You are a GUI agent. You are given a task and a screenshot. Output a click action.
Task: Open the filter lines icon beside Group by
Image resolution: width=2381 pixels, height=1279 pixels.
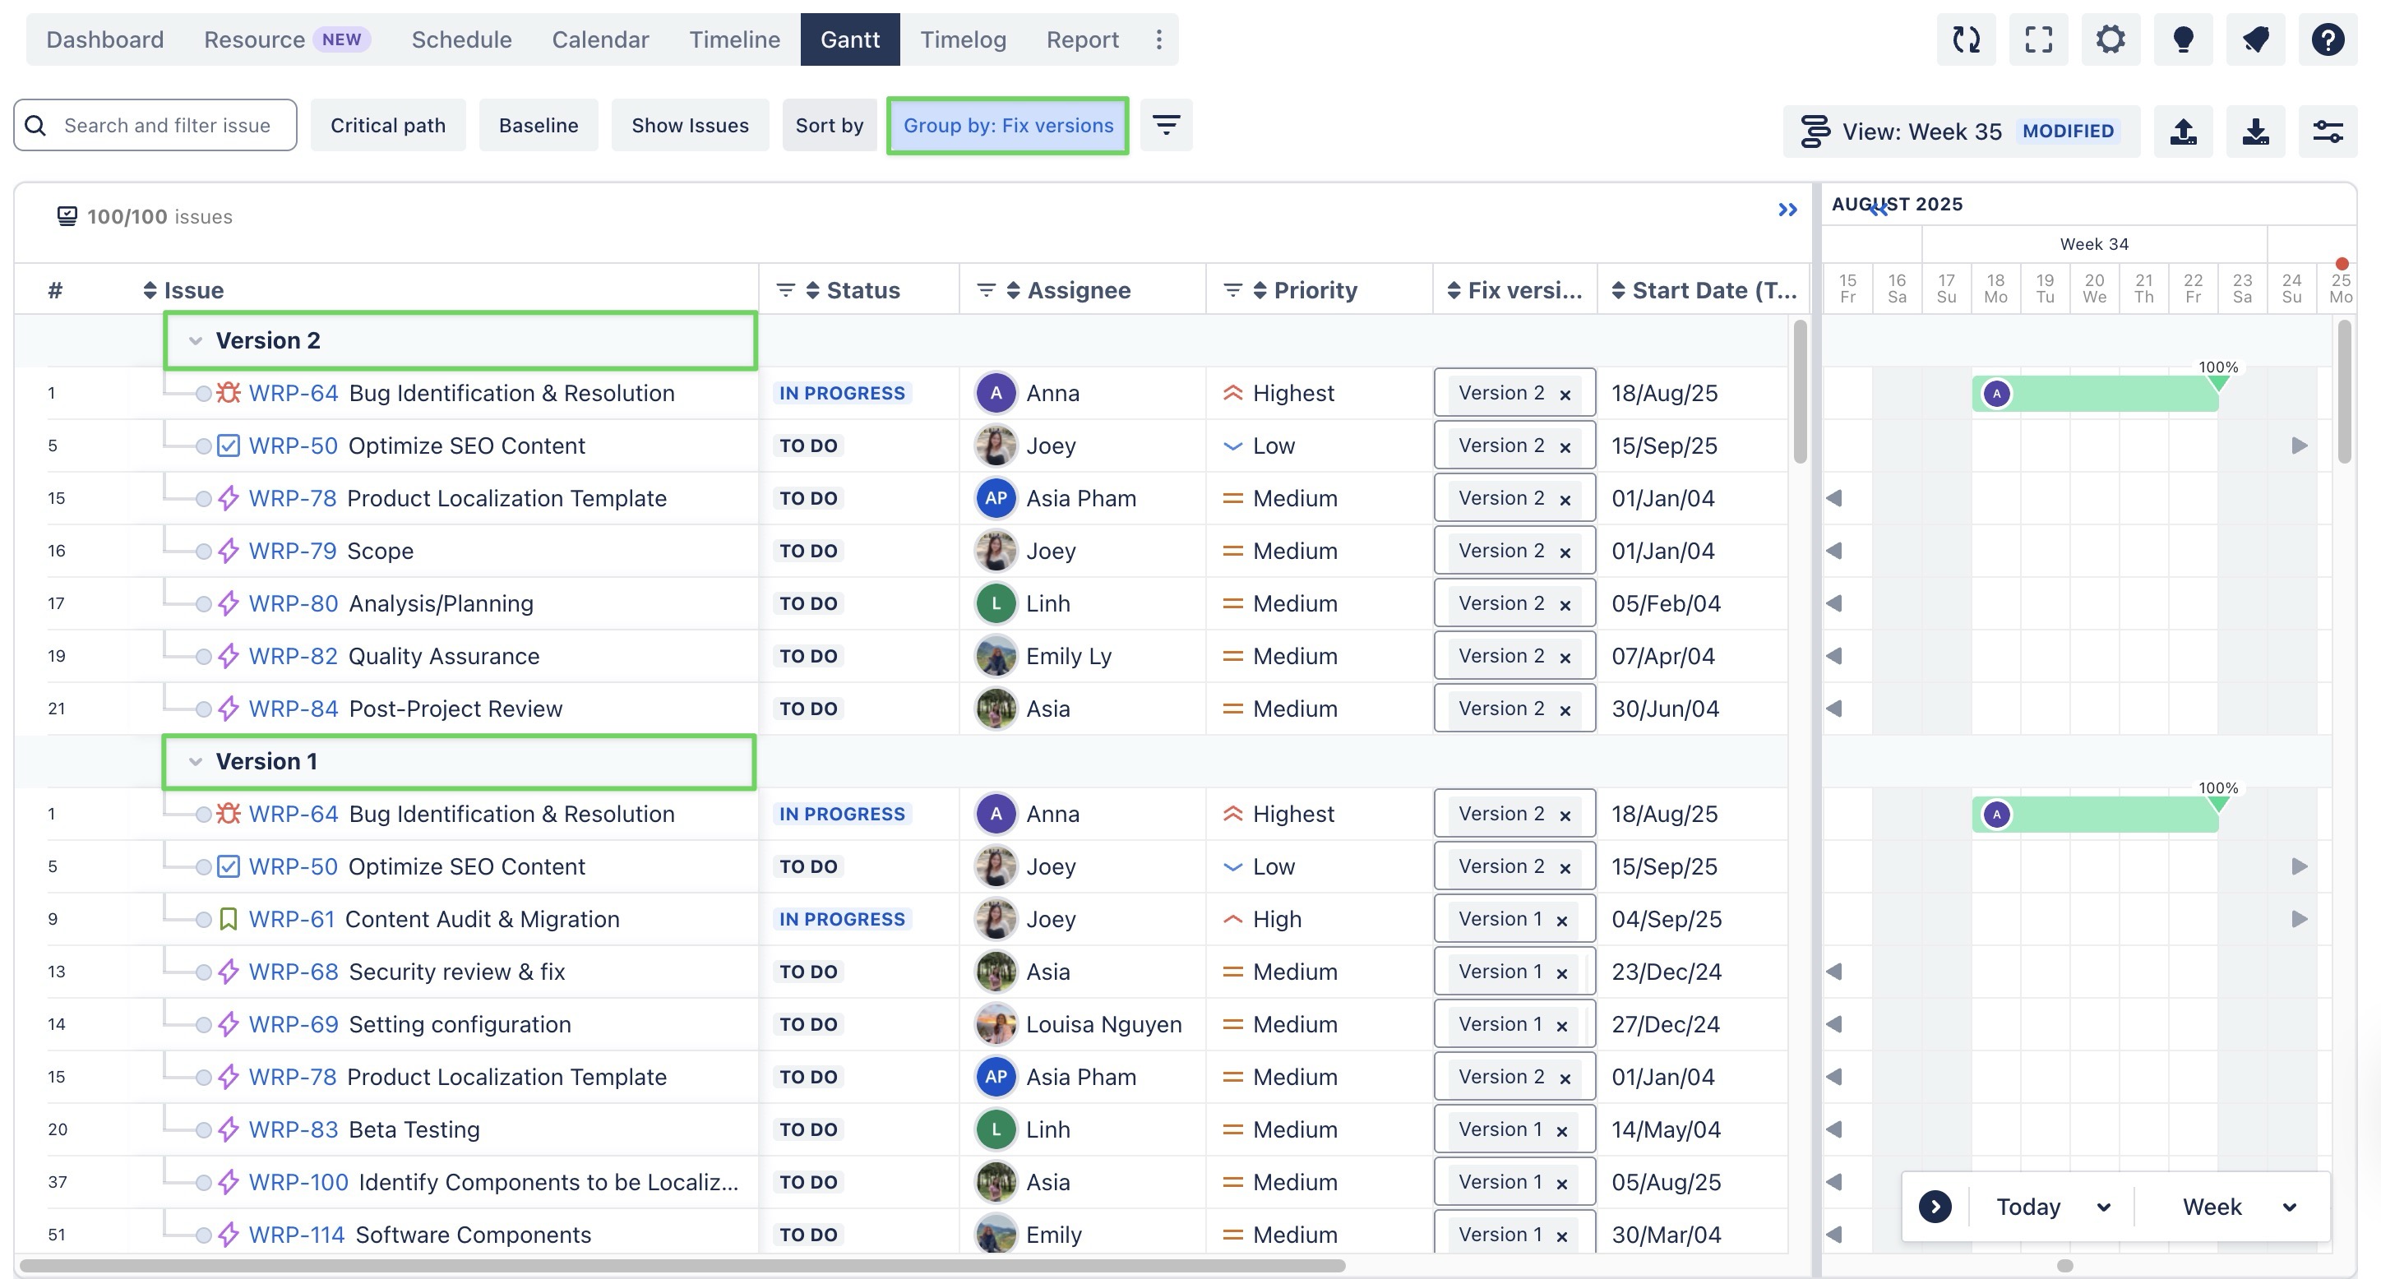point(1166,125)
